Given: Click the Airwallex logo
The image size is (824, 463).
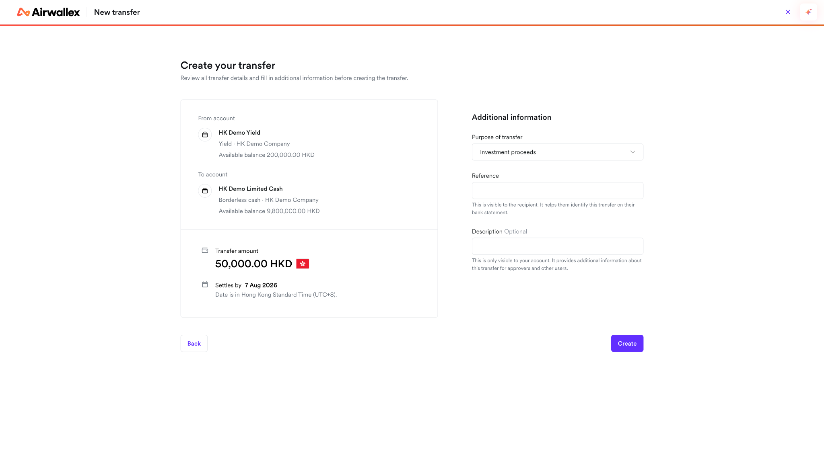Looking at the screenshot, I should (48, 12).
